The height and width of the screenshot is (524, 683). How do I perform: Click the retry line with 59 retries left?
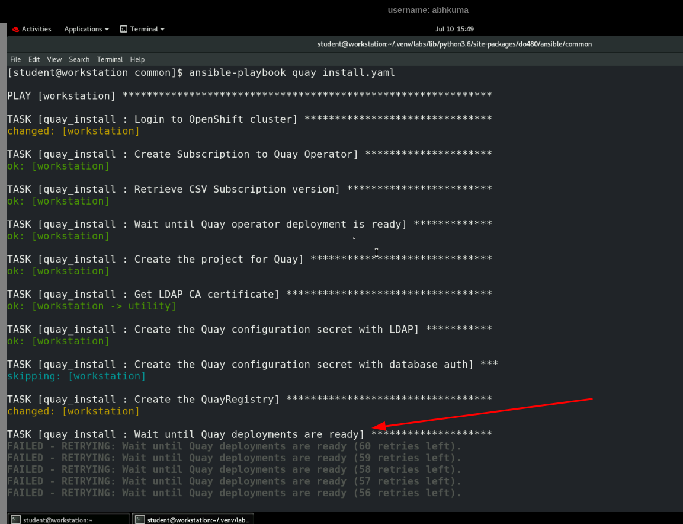tap(234, 458)
